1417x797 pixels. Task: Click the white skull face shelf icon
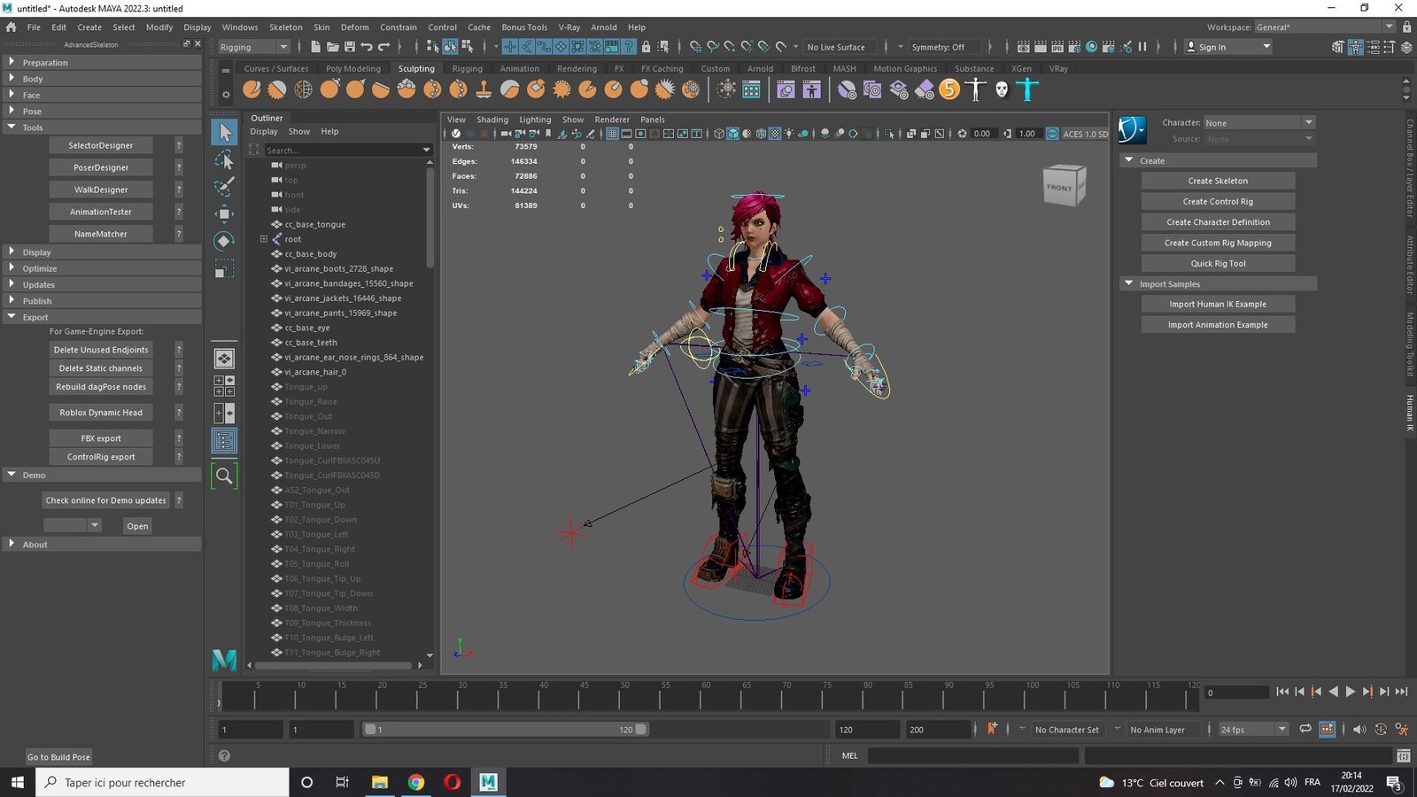[x=1002, y=89]
